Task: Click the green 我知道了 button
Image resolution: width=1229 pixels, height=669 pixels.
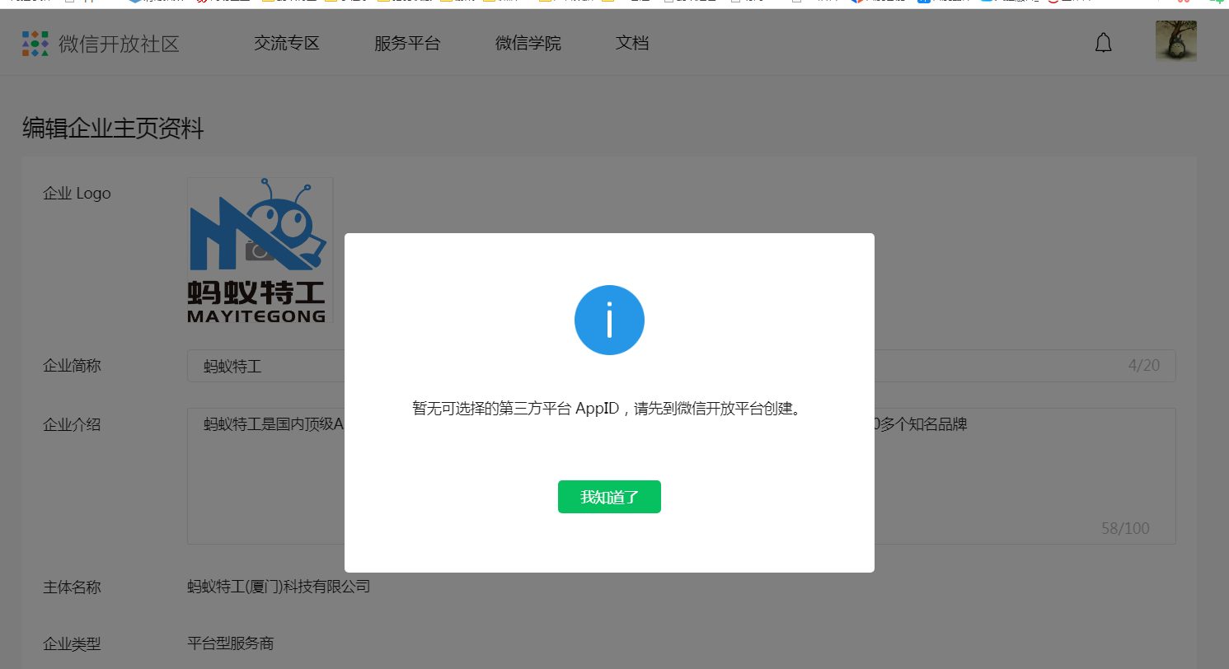Action: [609, 497]
